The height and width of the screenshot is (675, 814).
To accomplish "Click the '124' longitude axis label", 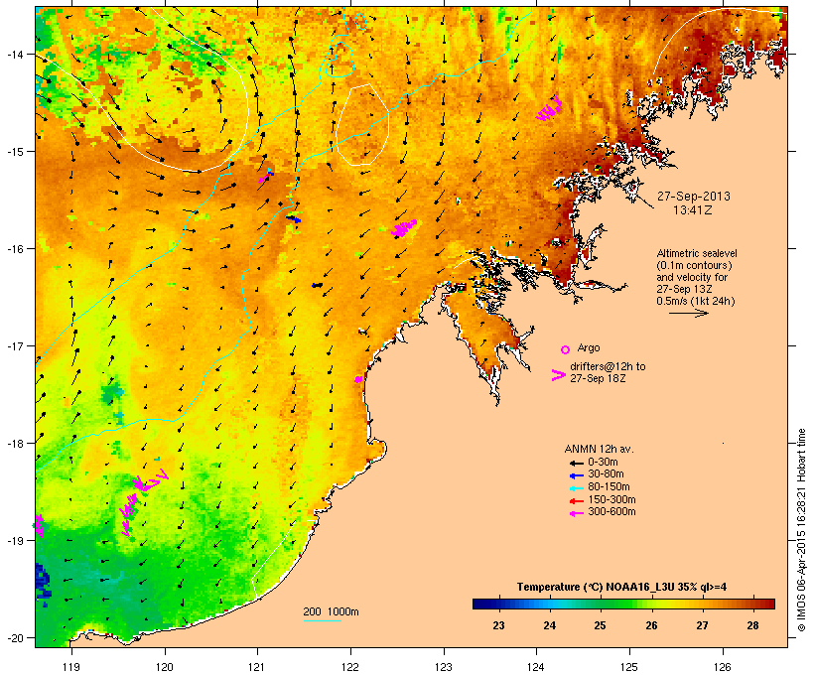I will click(x=536, y=667).
